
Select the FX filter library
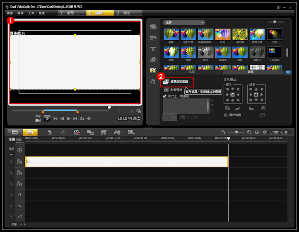point(153,70)
